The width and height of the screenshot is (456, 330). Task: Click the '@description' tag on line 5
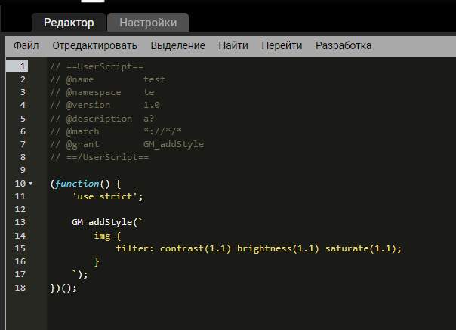pyautogui.click(x=99, y=119)
